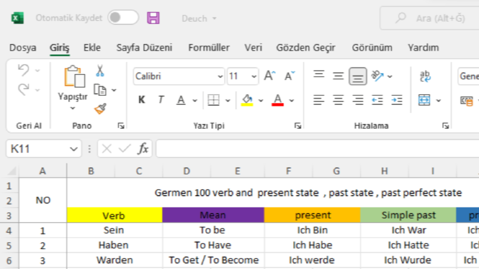The image size is (479, 269).
Task: Open the Yazı Tipi dialog launcher
Action: coord(298,125)
